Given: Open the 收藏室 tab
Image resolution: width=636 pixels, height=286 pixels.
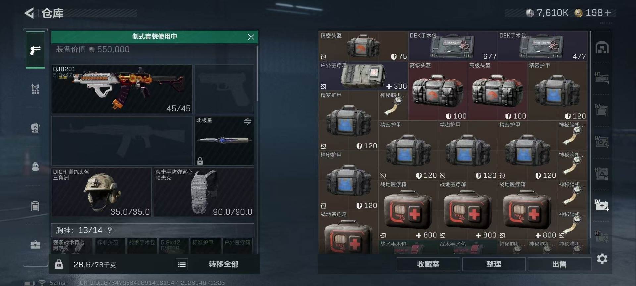Looking at the screenshot, I should pyautogui.click(x=428, y=264).
